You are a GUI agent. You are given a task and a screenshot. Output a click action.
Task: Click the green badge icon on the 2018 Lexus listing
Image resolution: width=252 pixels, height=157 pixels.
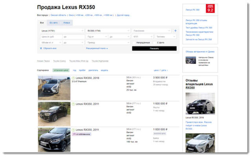point(73,78)
